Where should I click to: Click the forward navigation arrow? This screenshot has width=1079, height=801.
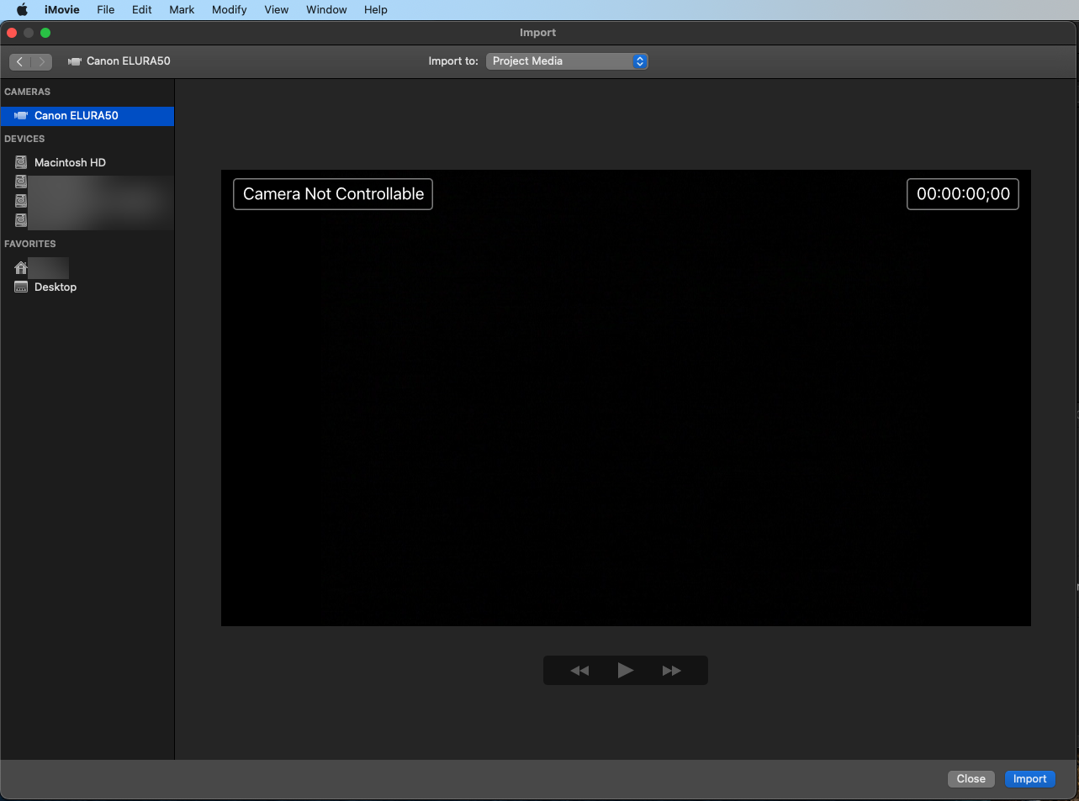click(x=41, y=61)
